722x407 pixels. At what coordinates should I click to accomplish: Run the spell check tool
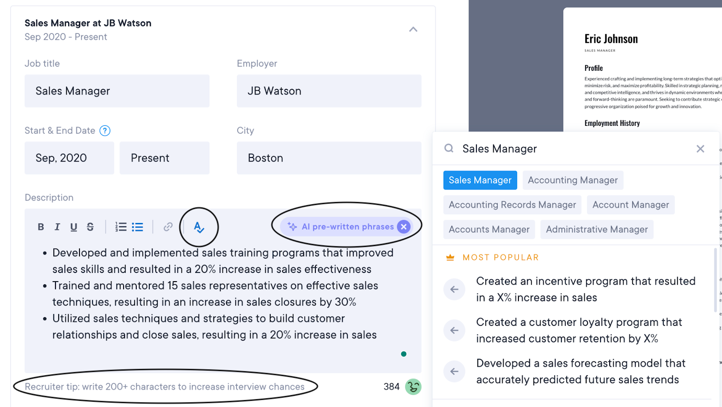[199, 227]
